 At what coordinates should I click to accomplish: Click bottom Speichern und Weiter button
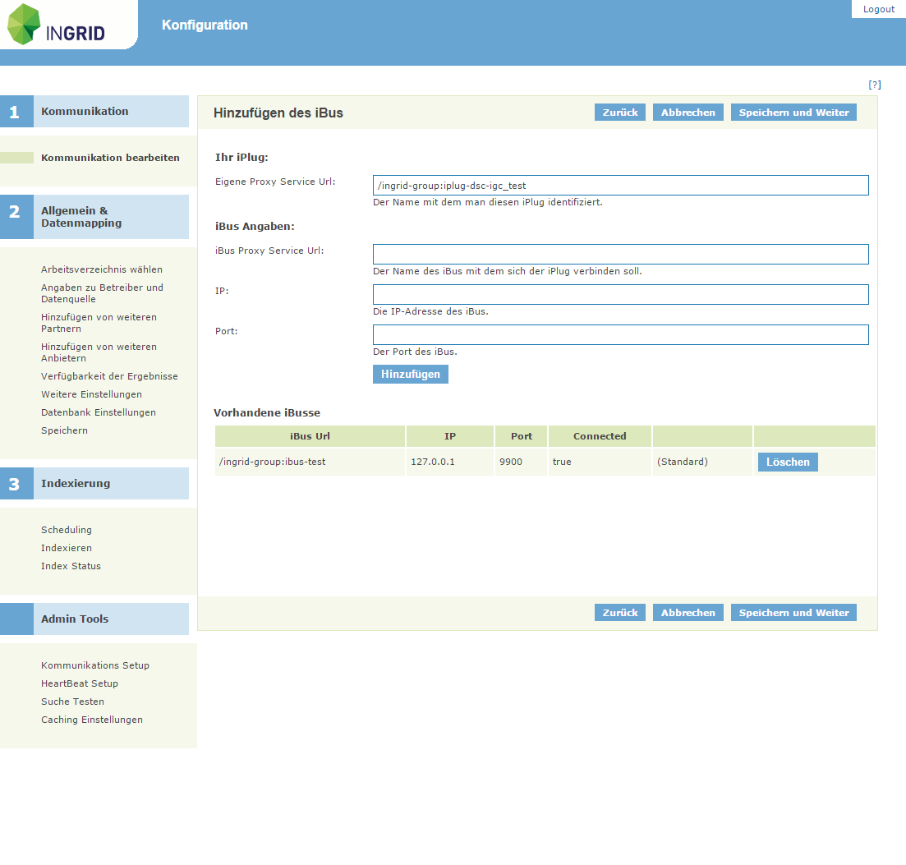click(793, 613)
